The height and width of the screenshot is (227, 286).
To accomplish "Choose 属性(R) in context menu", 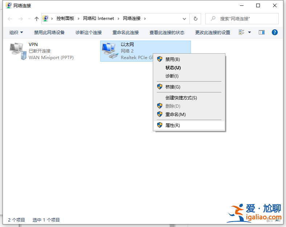I will [189, 125].
